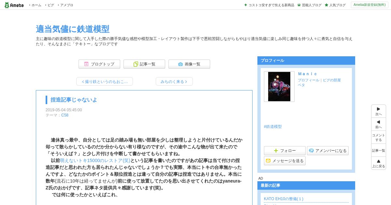Open ピグの部屋 link
This screenshot has width=391, height=205.
click(332, 80)
